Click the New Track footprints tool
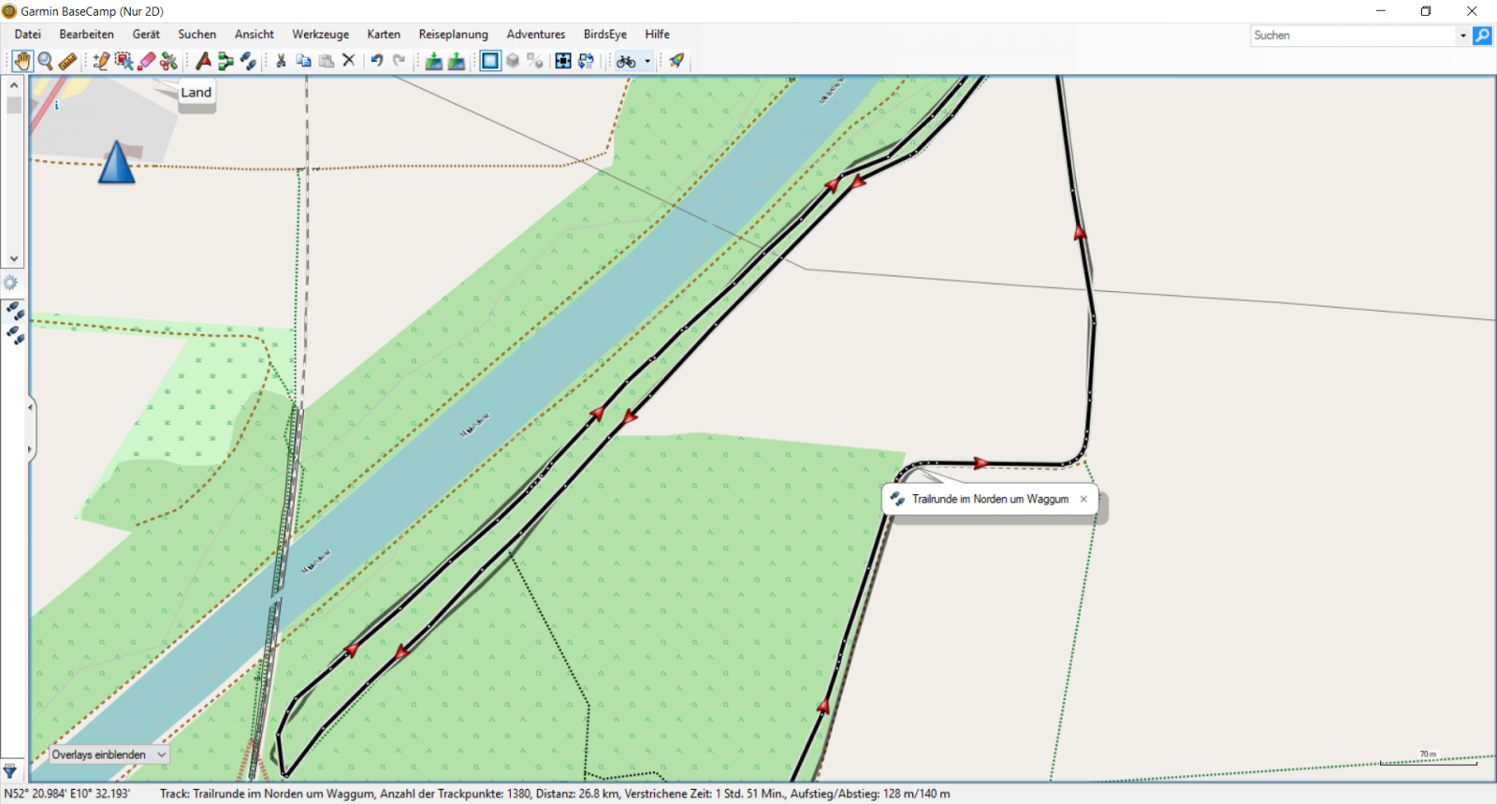This screenshot has height=804, width=1497. (x=248, y=61)
